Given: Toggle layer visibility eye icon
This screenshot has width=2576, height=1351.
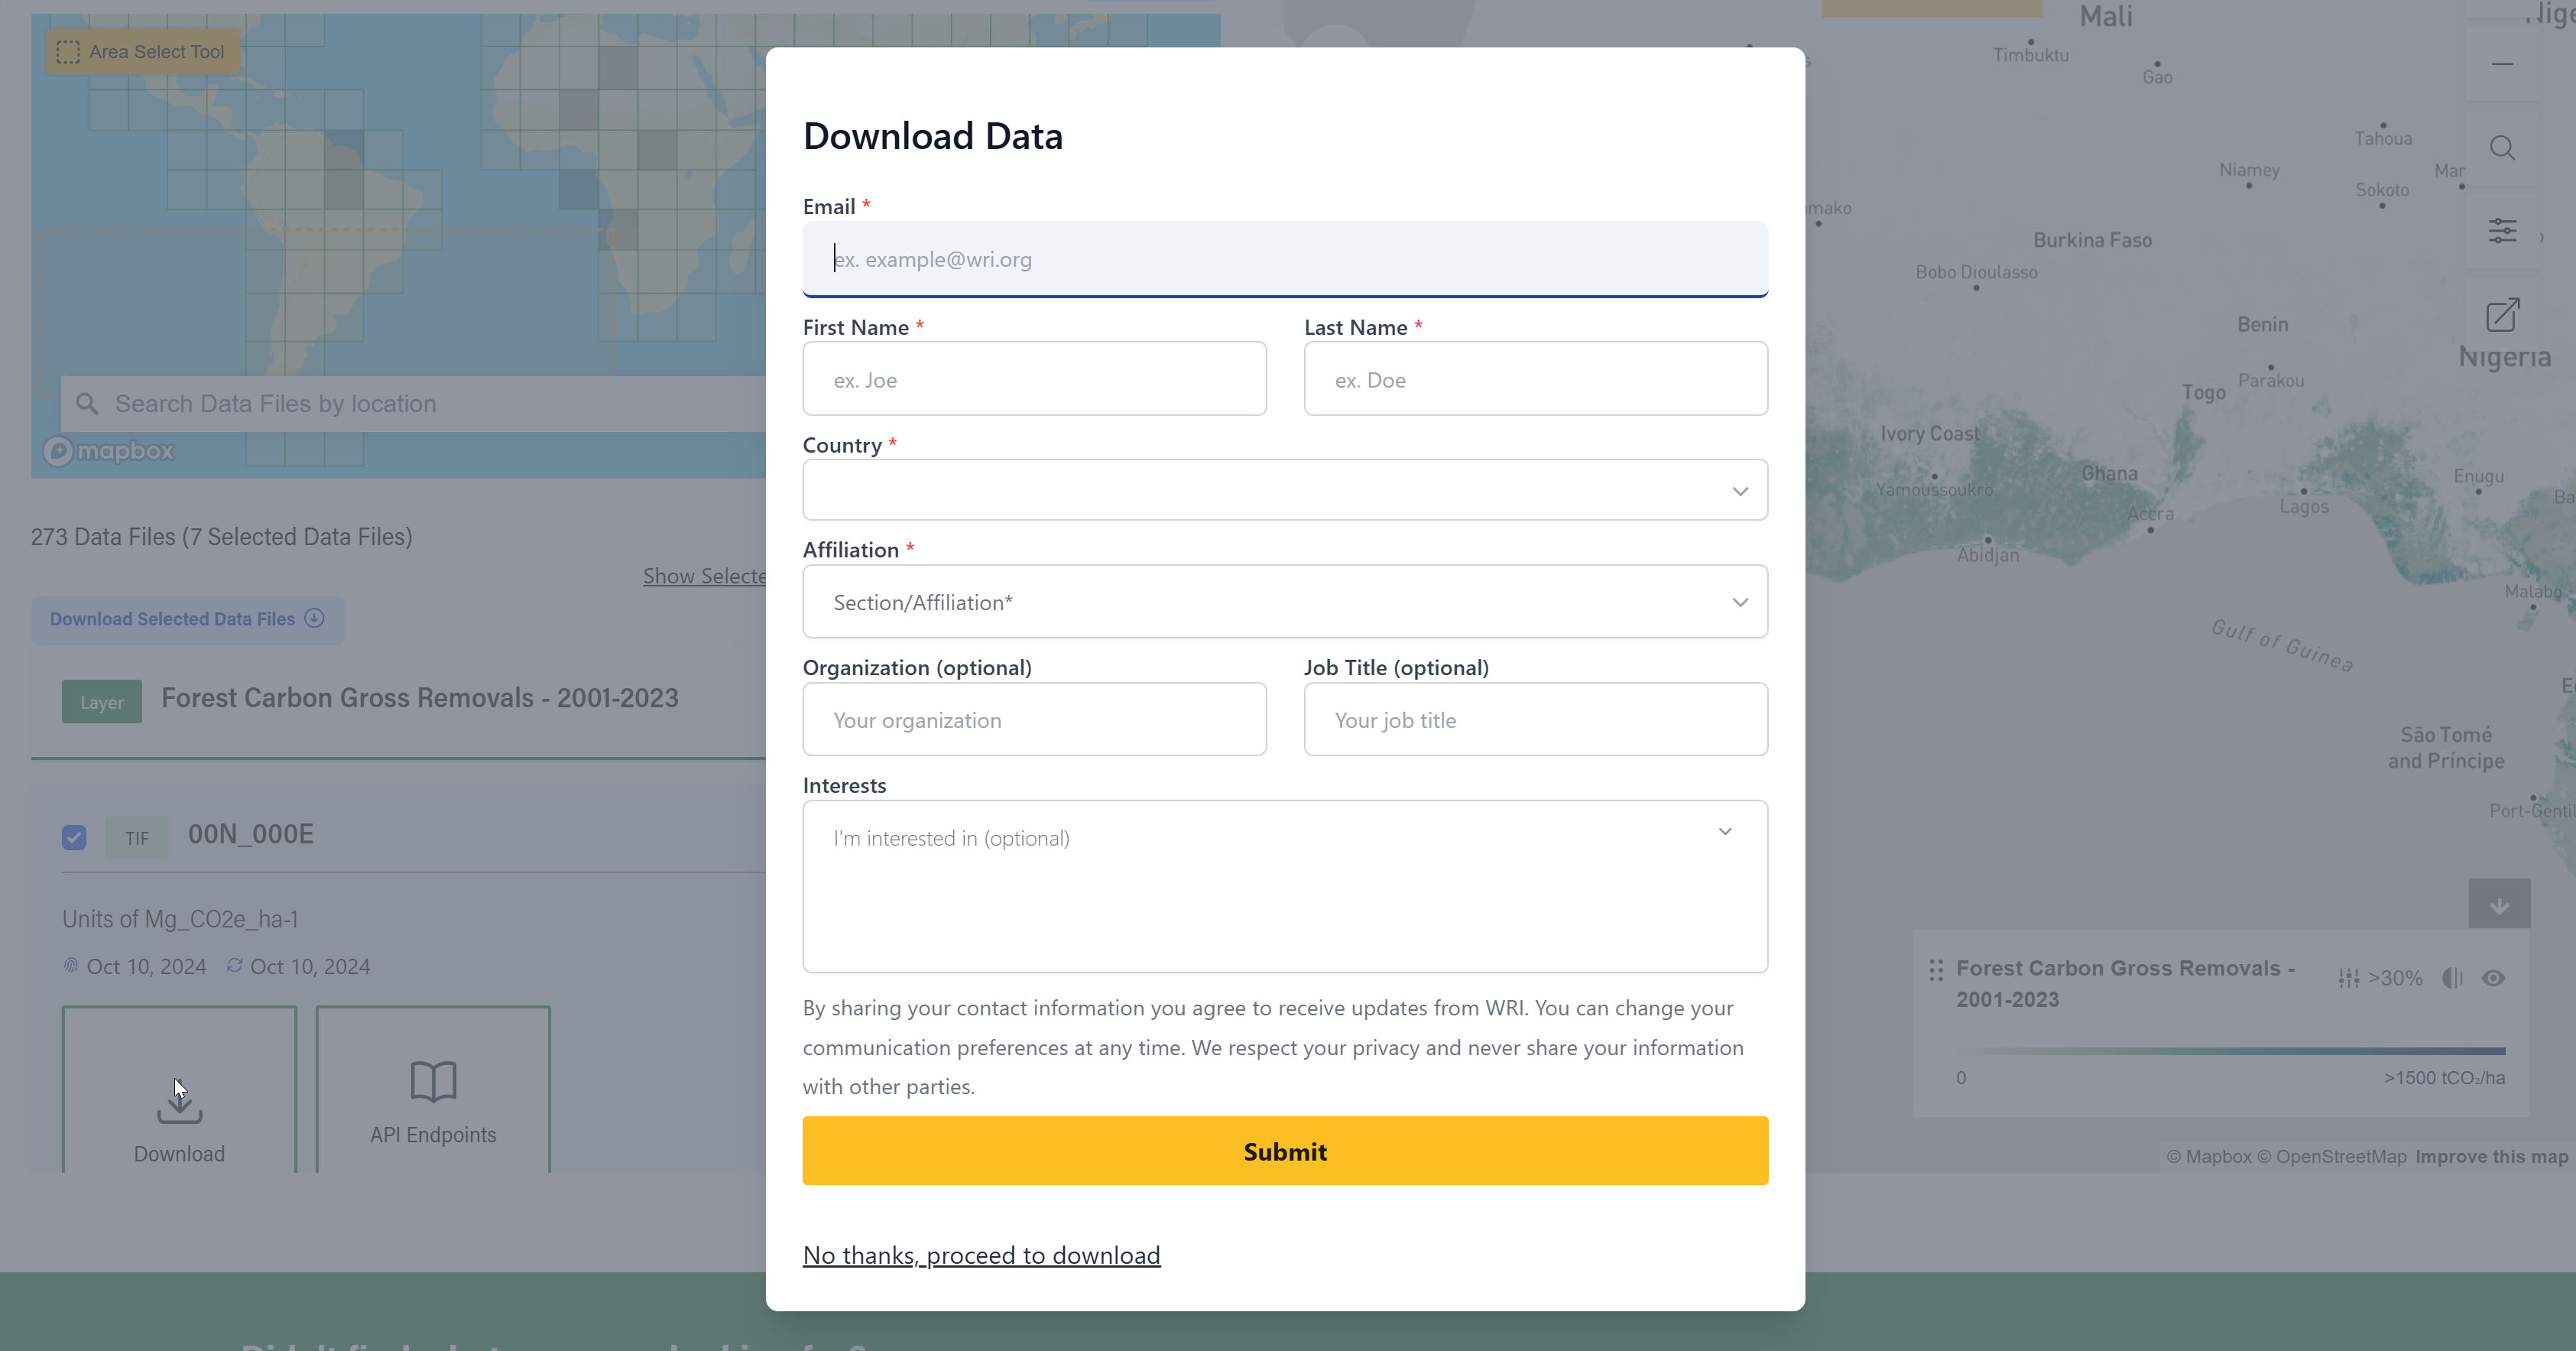Looking at the screenshot, I should click(2493, 978).
